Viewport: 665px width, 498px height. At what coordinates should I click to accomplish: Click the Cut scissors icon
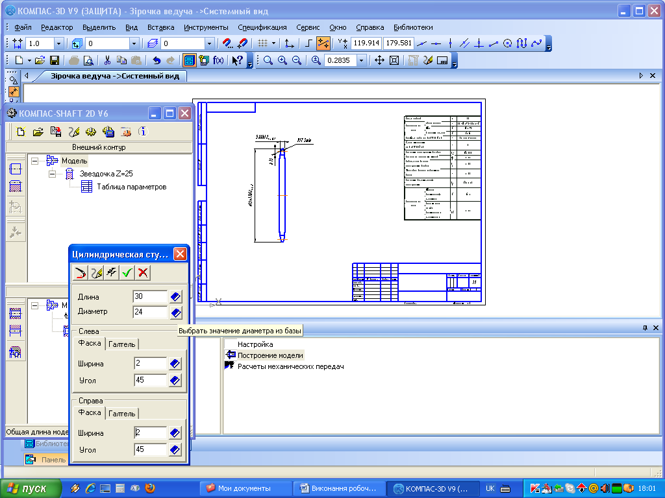tap(107, 60)
